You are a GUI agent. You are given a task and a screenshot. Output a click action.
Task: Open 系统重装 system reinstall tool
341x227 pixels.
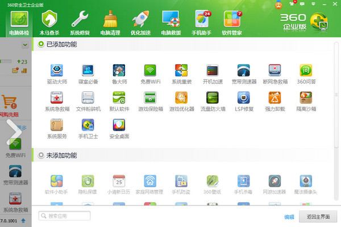[181, 72]
